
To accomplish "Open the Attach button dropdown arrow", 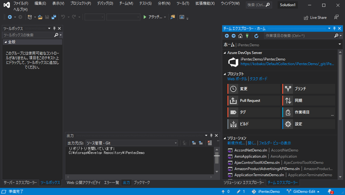I will pyautogui.click(x=165, y=17).
